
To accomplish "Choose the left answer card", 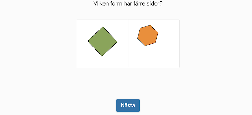I will click(102, 44).
